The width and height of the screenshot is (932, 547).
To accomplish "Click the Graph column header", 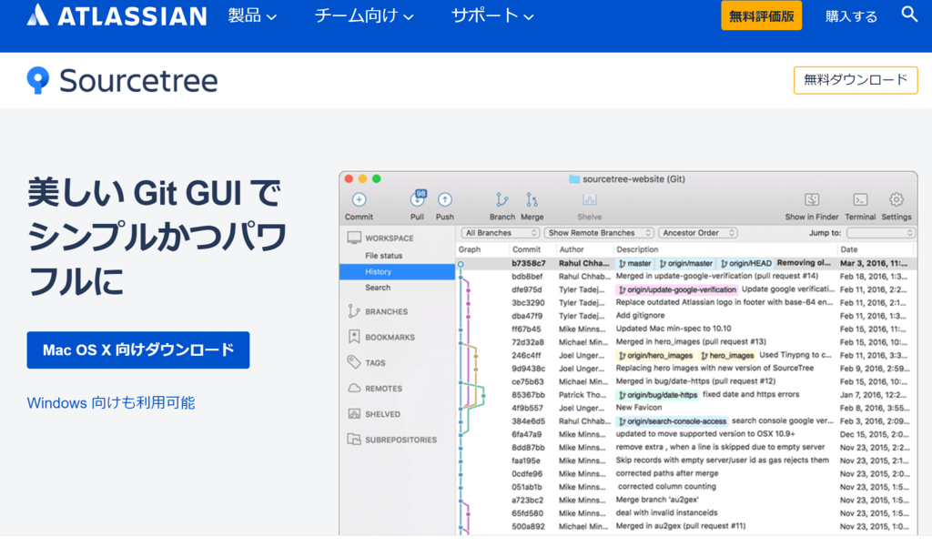I will pyautogui.click(x=470, y=249).
